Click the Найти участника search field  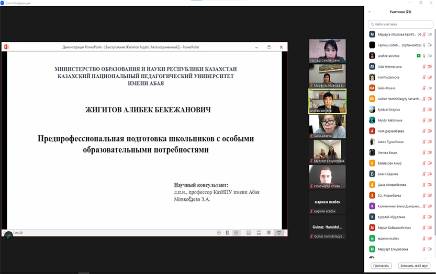click(x=400, y=24)
